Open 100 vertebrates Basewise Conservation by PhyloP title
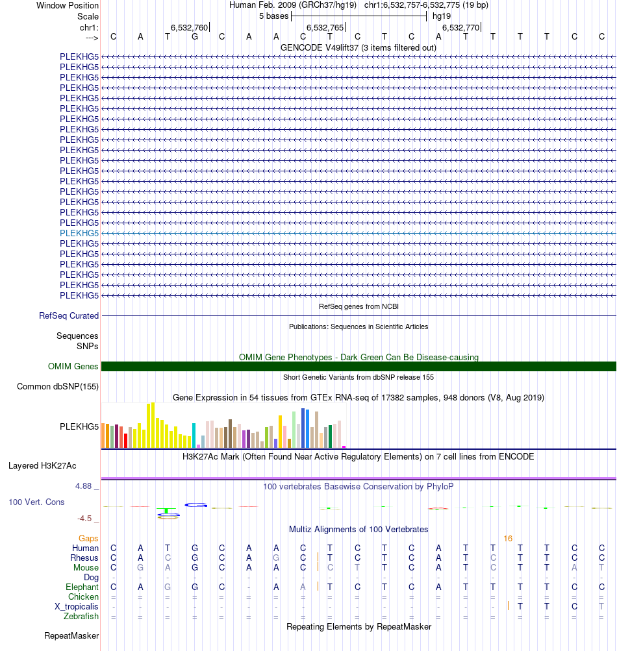Image resolution: width=617 pixels, height=651 pixels. point(358,487)
